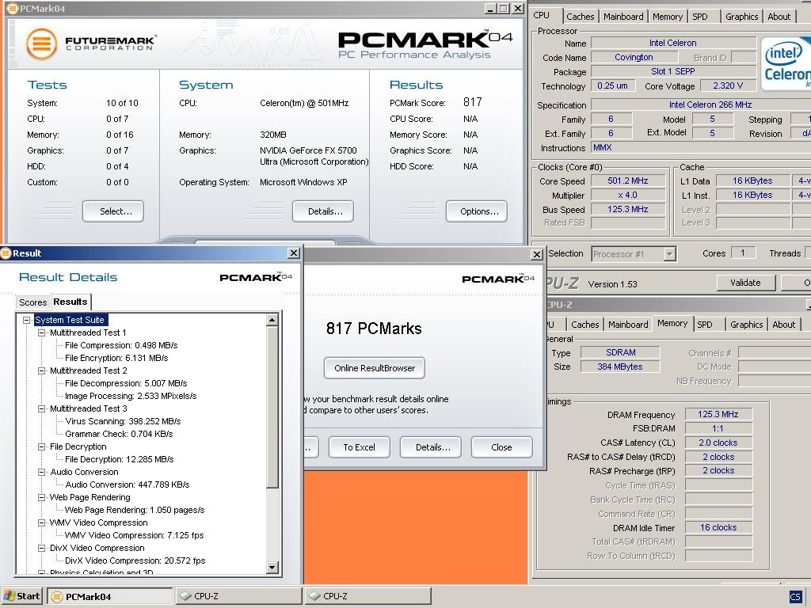Collapse Multithreaded Test 2 node

pyautogui.click(x=41, y=370)
